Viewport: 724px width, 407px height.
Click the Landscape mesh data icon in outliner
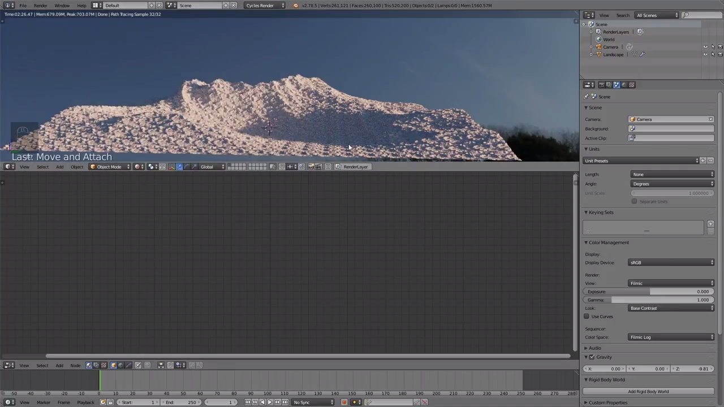click(x=634, y=54)
